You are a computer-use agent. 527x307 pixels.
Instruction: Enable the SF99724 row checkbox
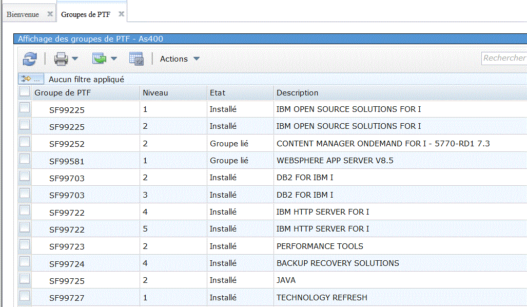pos(25,262)
